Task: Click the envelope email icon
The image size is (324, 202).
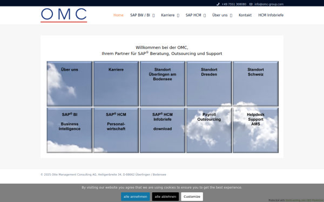Action: click(251, 4)
